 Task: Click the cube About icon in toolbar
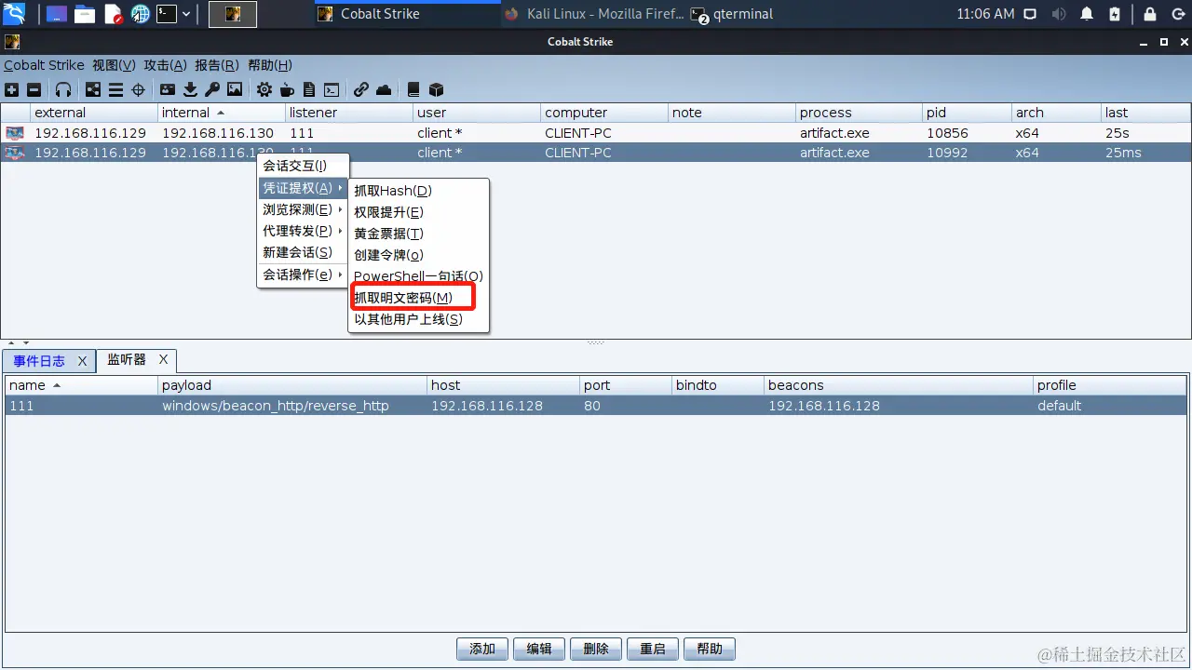[x=436, y=89]
